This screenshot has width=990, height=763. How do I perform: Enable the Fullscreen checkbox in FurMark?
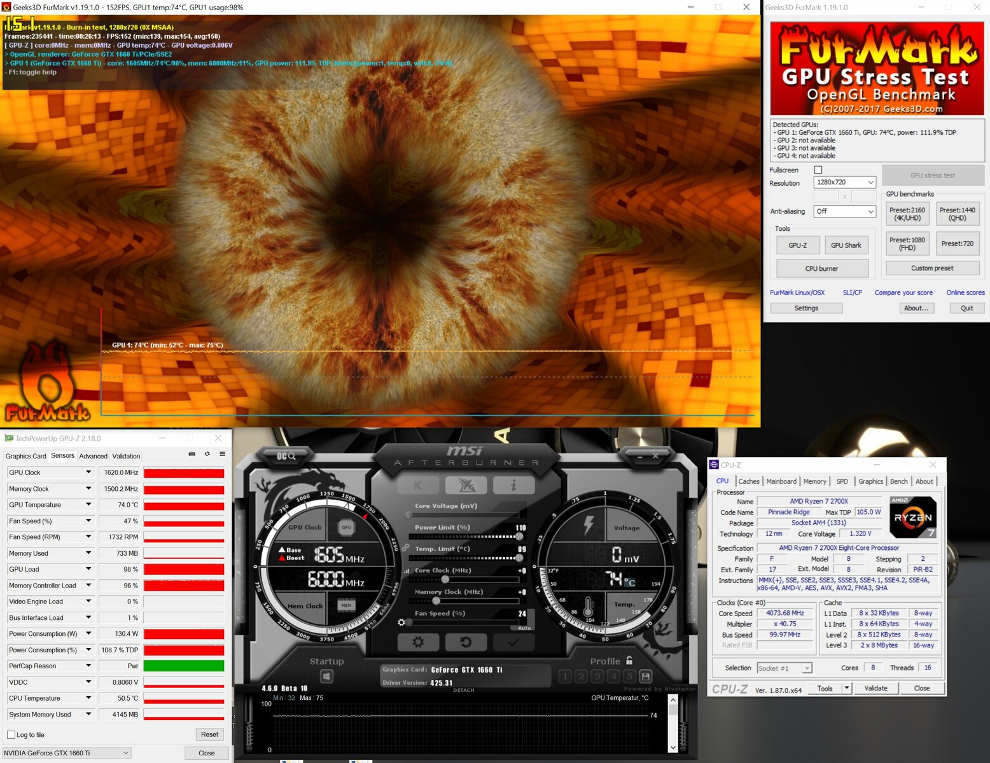point(818,170)
